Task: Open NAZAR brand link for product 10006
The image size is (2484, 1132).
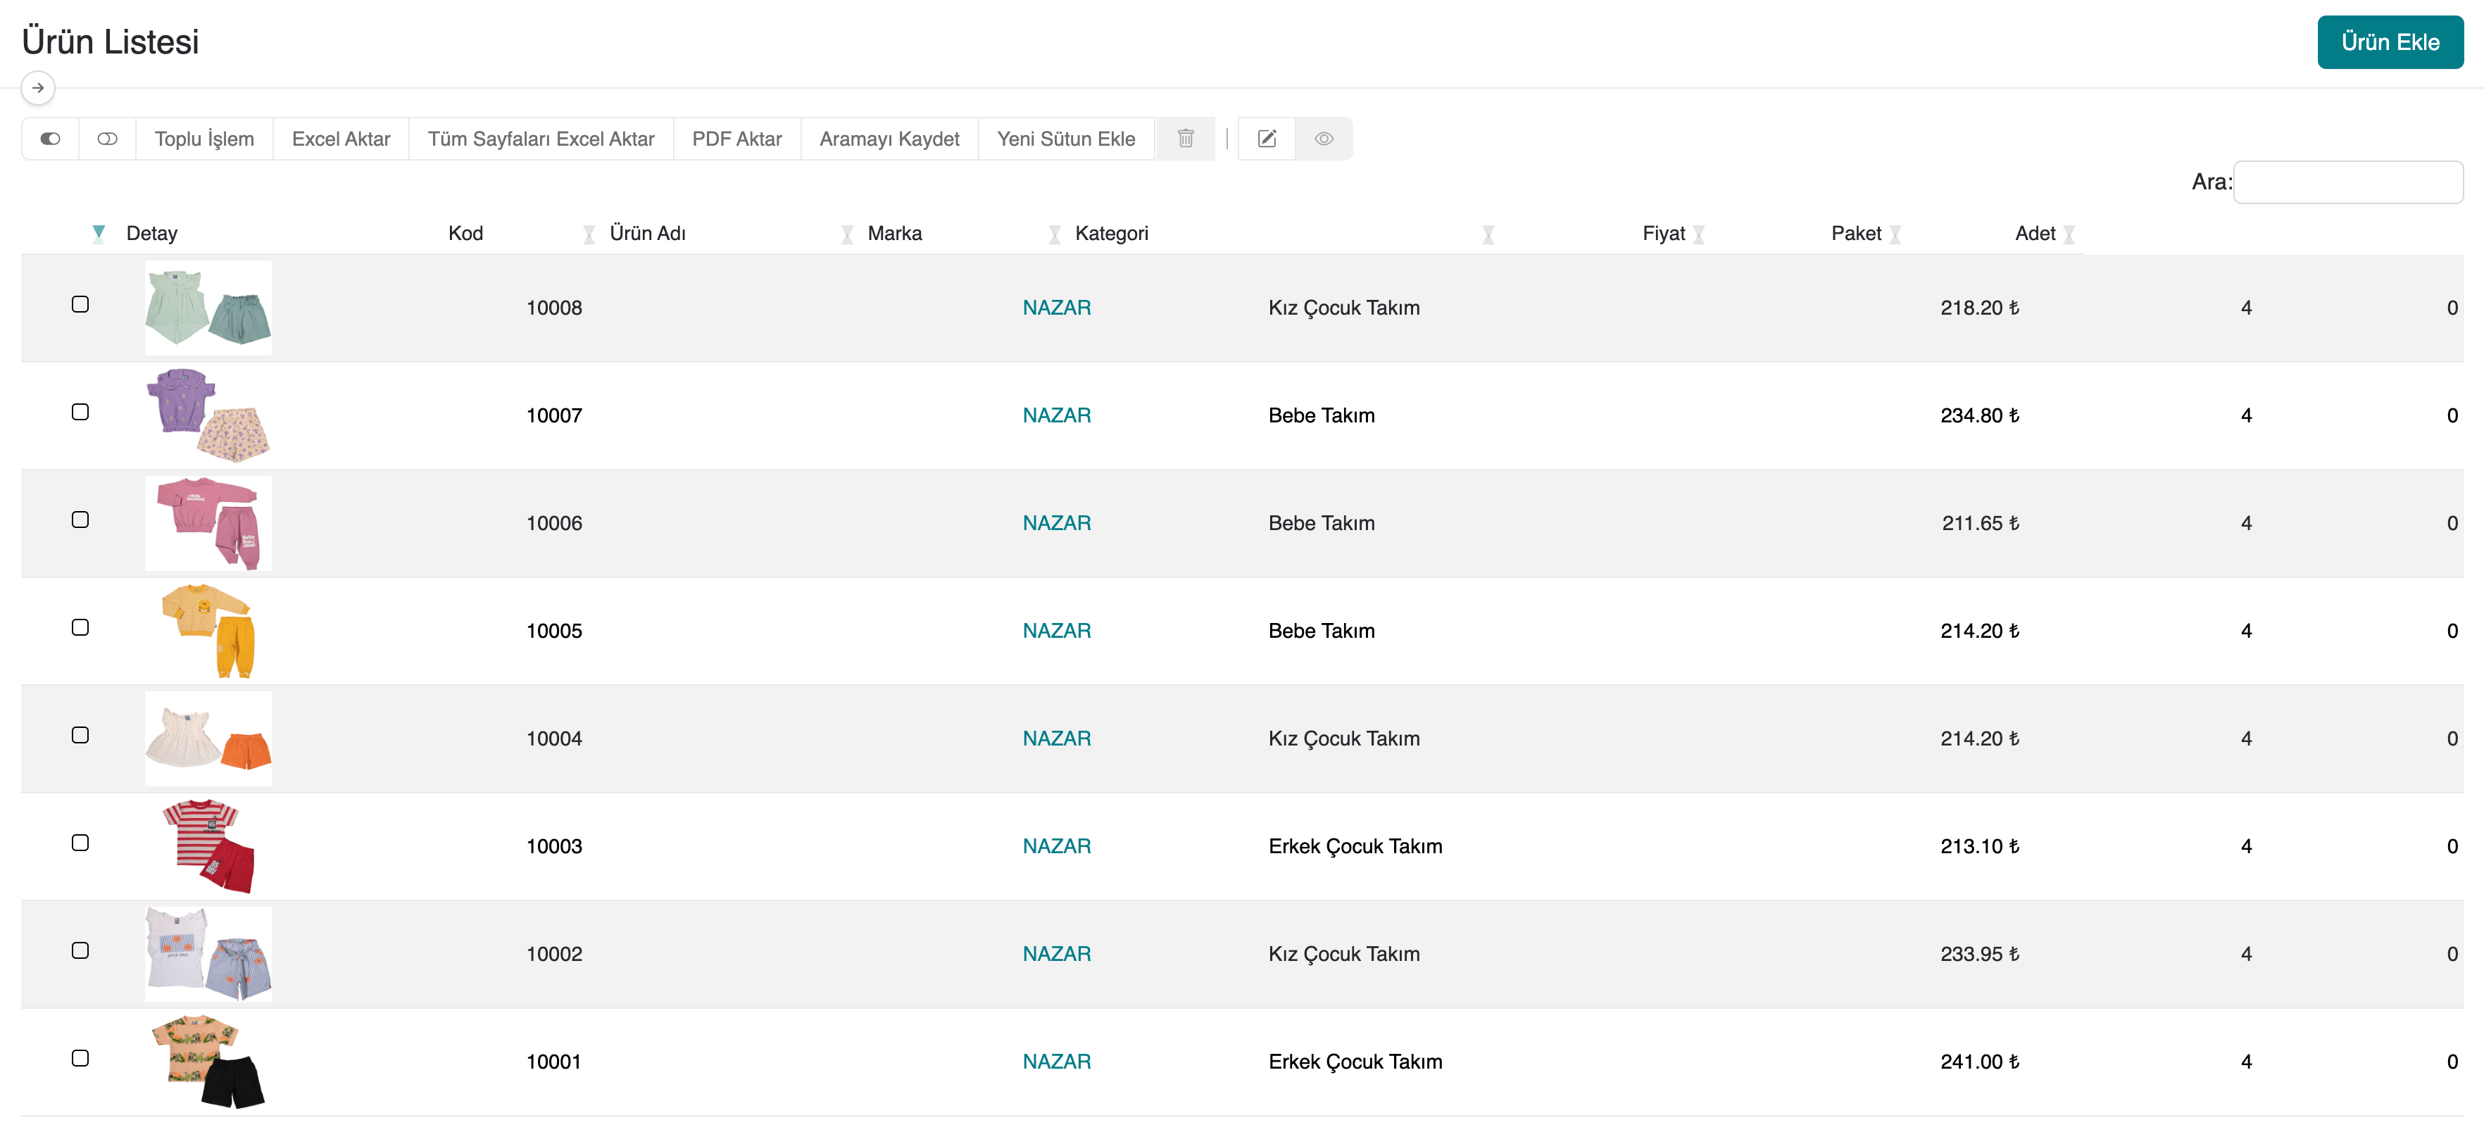Action: pos(1056,524)
